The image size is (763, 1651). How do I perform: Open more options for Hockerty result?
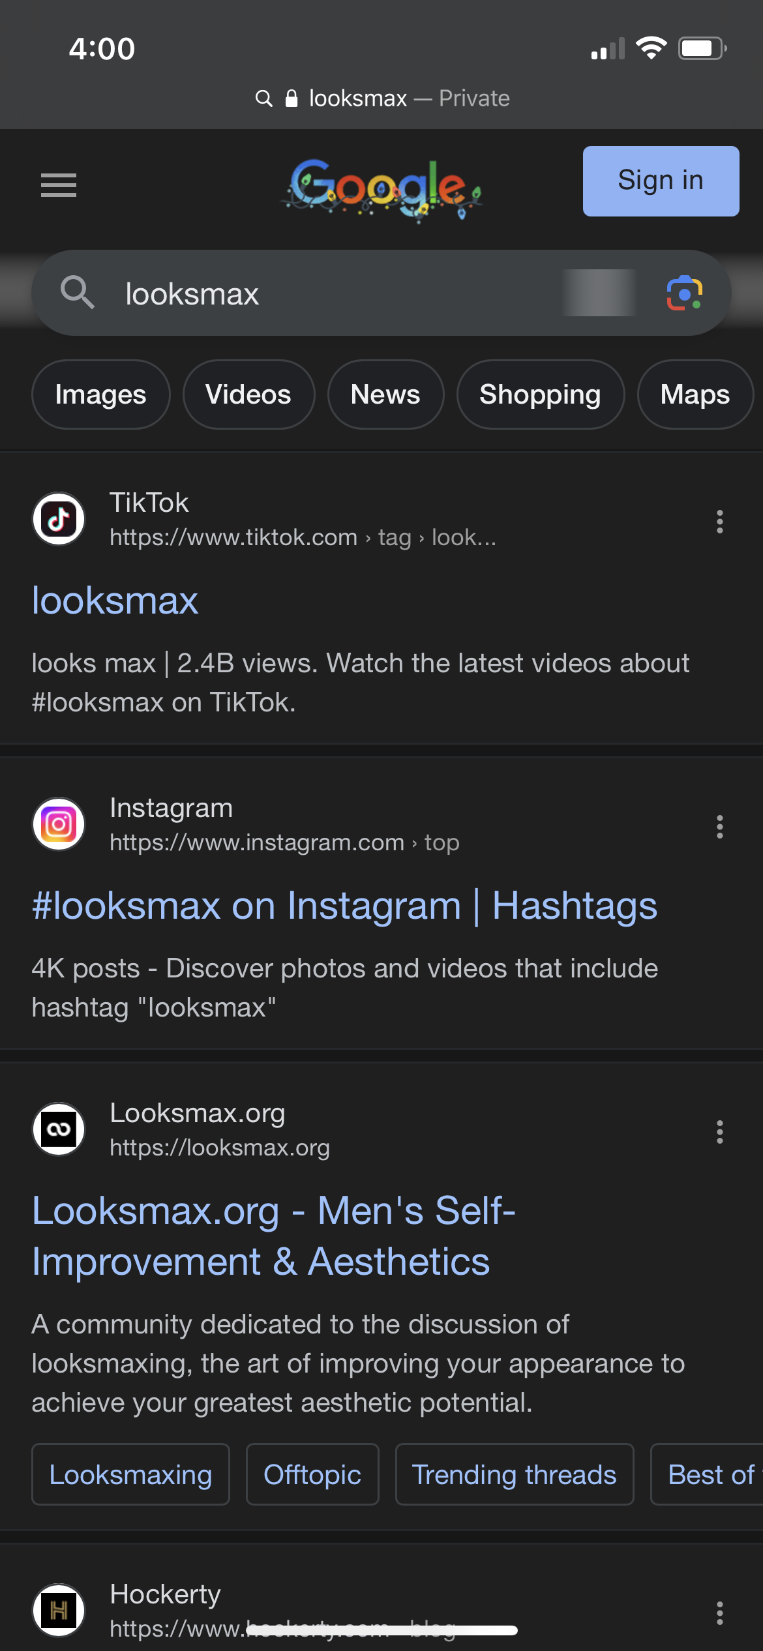click(x=720, y=1613)
